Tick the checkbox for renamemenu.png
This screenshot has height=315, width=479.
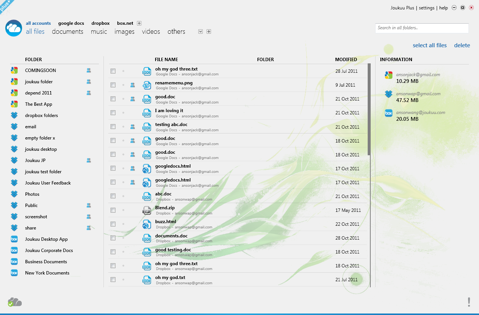click(x=113, y=85)
